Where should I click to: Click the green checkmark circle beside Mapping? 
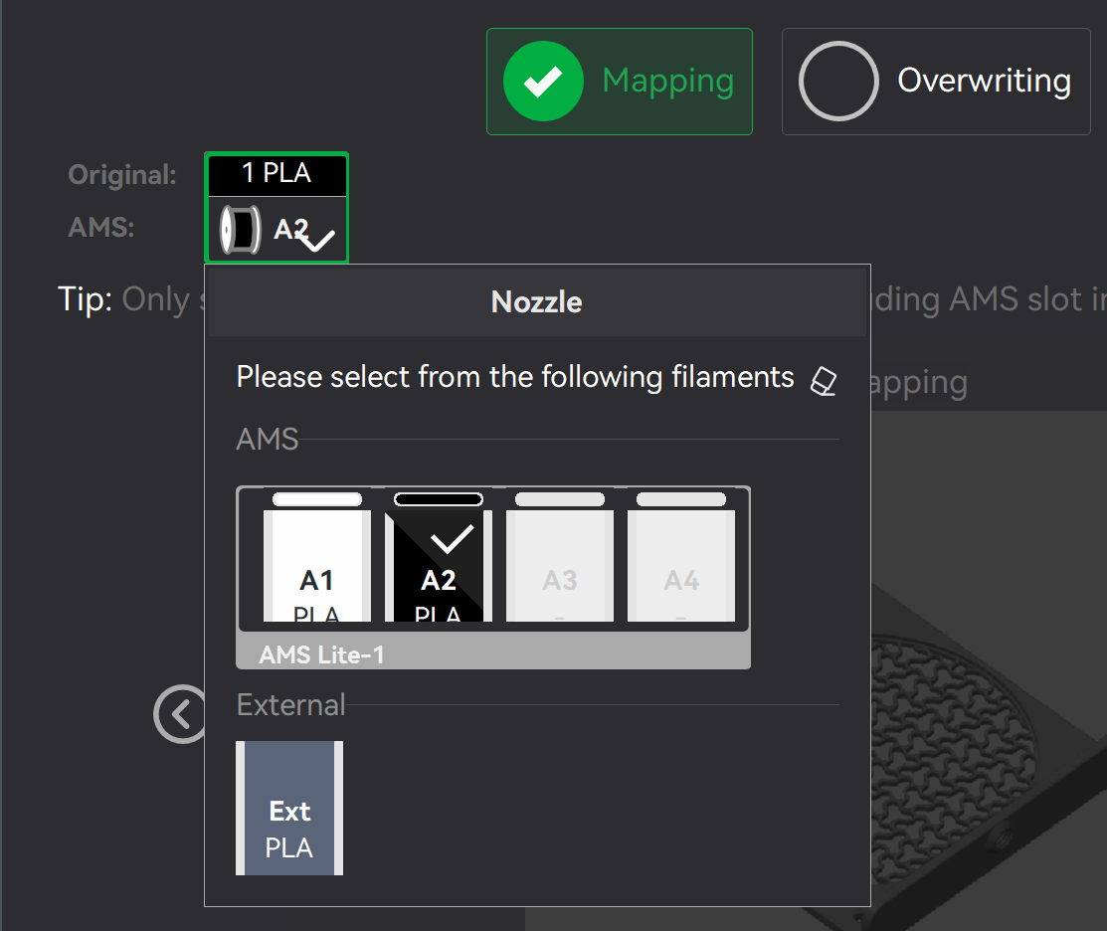543,82
